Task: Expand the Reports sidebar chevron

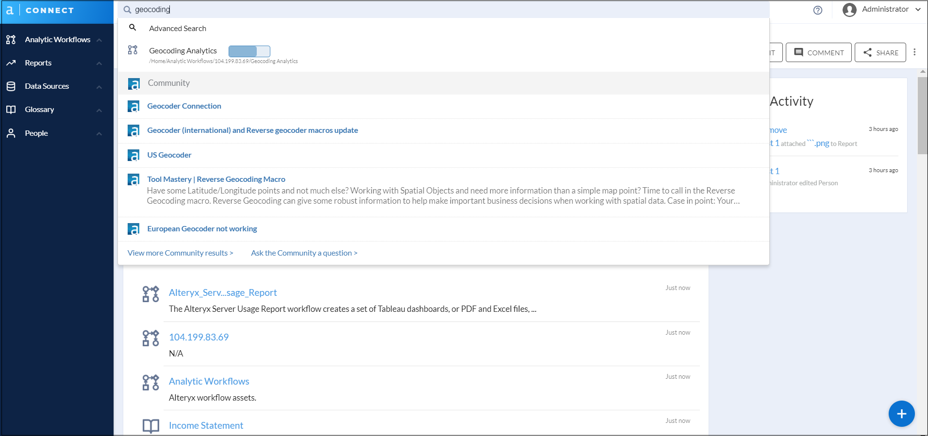Action: point(99,64)
